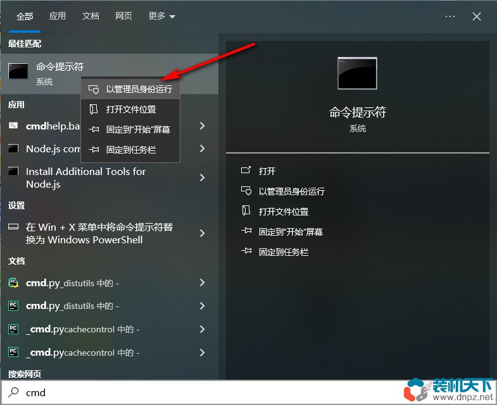Viewport: 497px width, 405px height.
Task: Click PC icon of second cmd.py_distutils result
Action: (x=13, y=306)
